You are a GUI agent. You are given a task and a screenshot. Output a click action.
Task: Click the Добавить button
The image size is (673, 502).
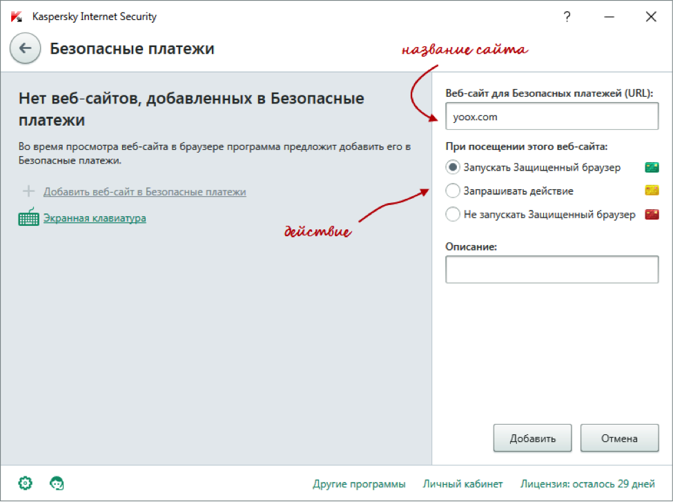[x=532, y=438]
